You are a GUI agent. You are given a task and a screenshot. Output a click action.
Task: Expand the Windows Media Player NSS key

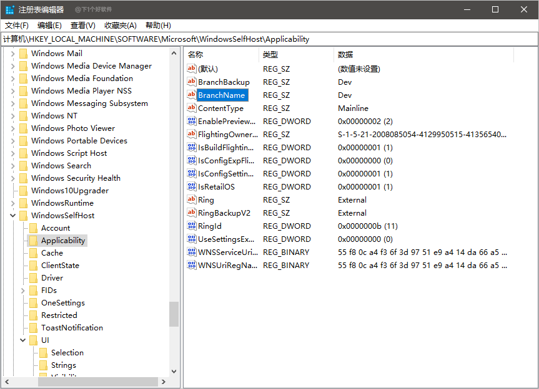pyautogui.click(x=12, y=91)
